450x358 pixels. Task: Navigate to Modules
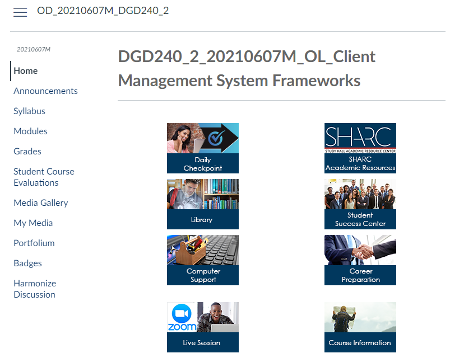point(30,131)
